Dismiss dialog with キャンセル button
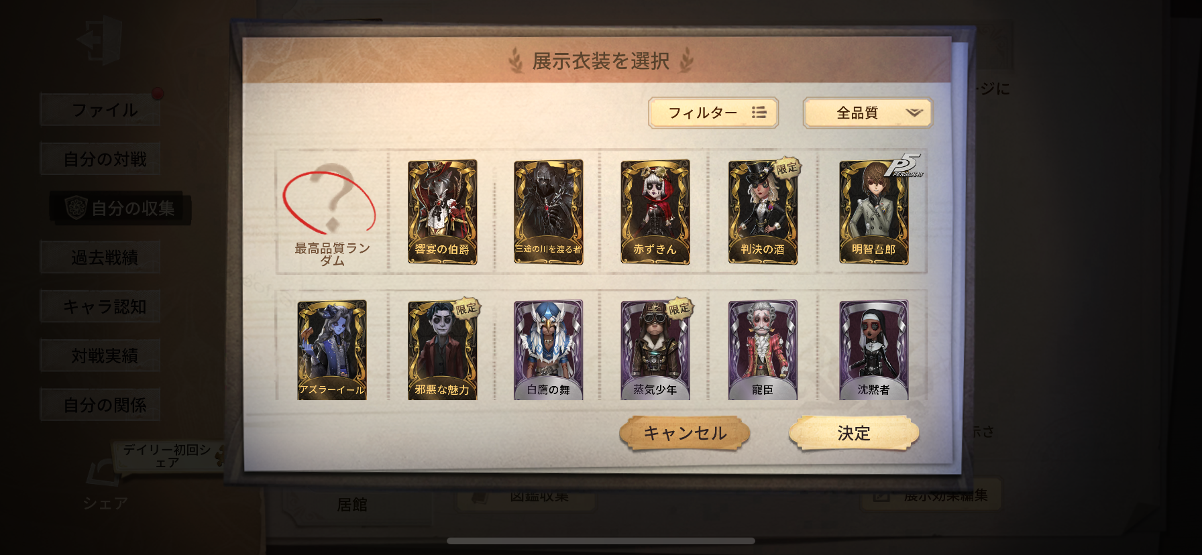The width and height of the screenshot is (1202, 555). click(x=684, y=433)
